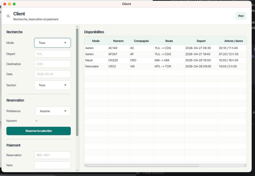This screenshot has width=255, height=176.
Task: Click the Naval mode cell
Action: click(96, 60)
